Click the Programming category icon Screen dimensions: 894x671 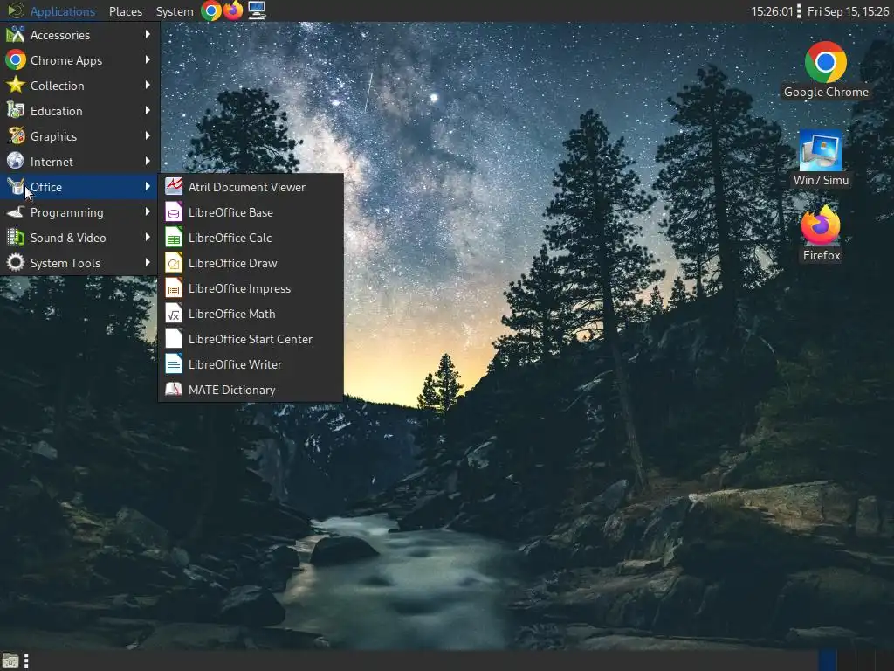point(16,212)
